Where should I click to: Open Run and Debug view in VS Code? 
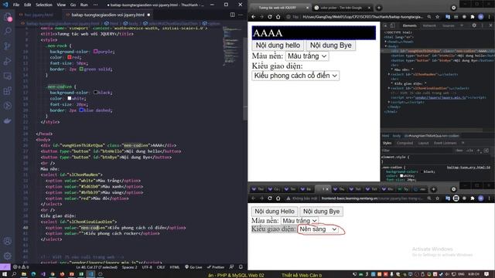8,61
